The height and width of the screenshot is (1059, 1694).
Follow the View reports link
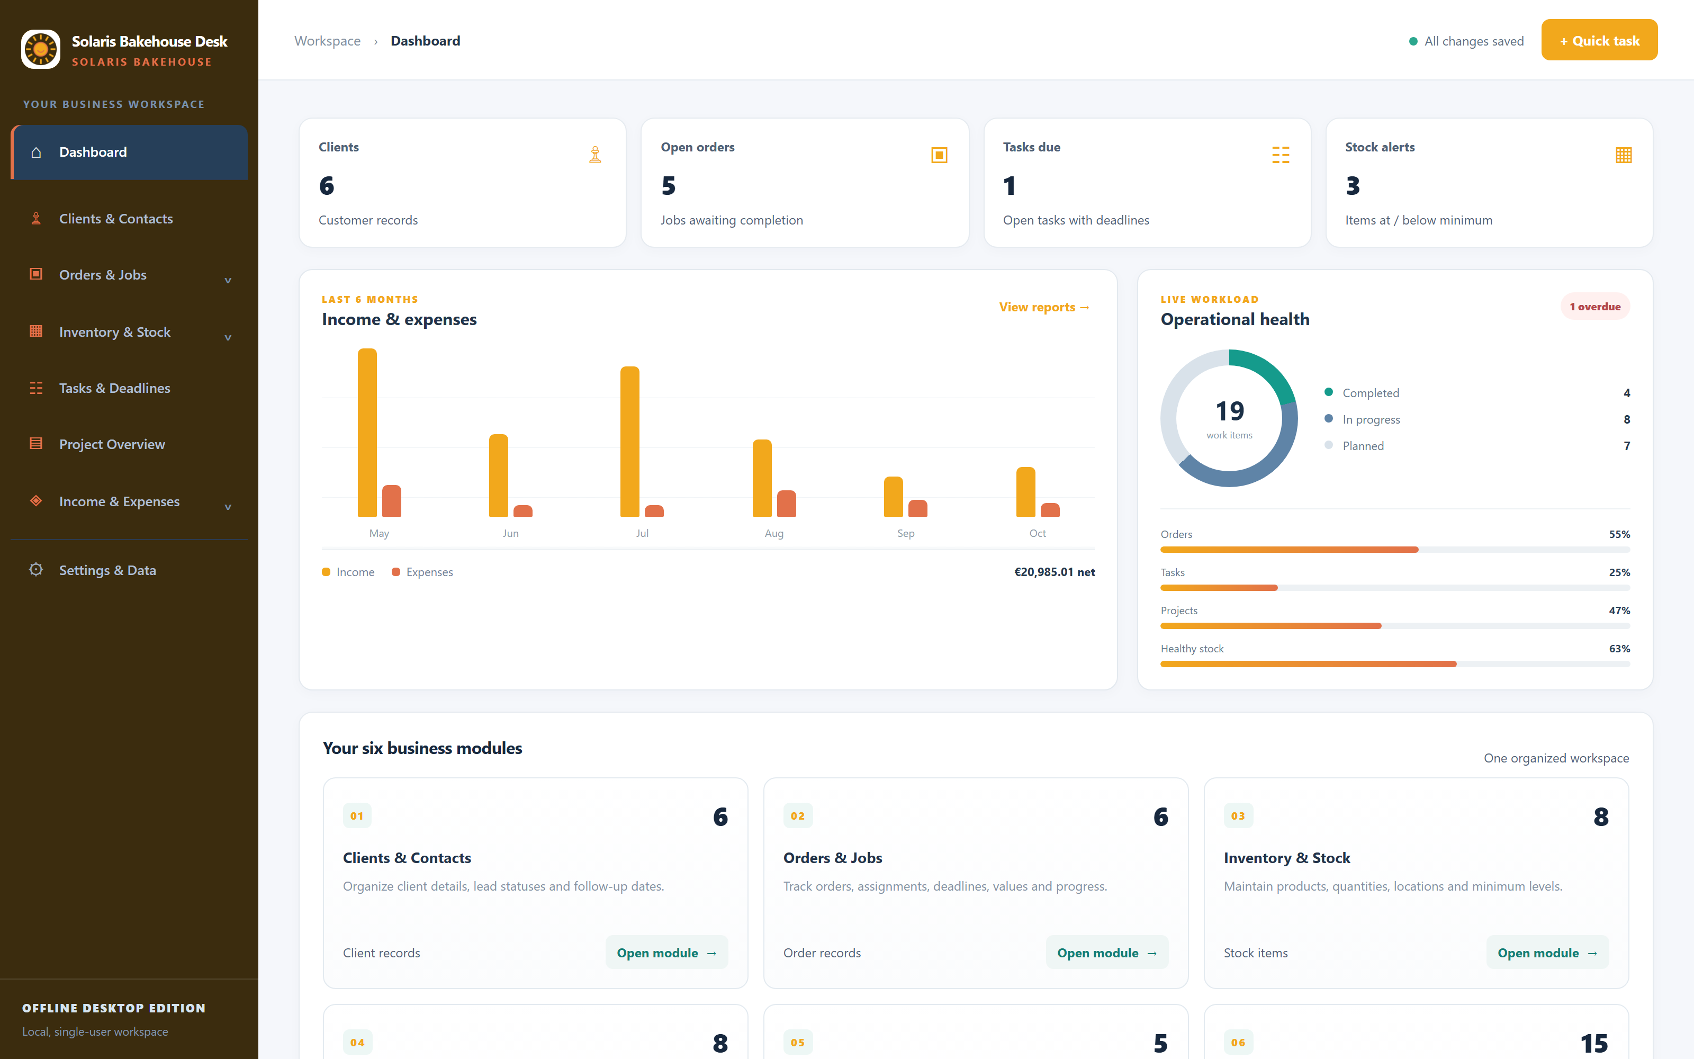tap(1044, 307)
